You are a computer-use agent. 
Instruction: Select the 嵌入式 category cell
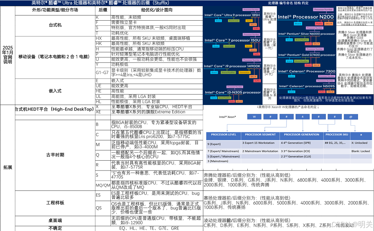pyautogui.click(x=55, y=91)
